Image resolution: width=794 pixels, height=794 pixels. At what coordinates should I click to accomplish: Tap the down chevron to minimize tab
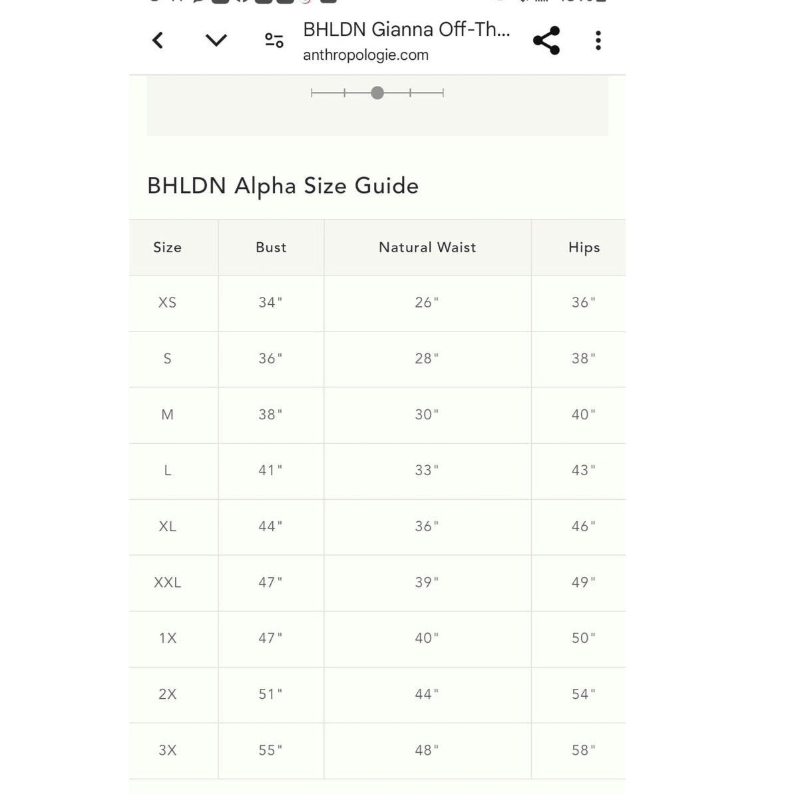216,41
